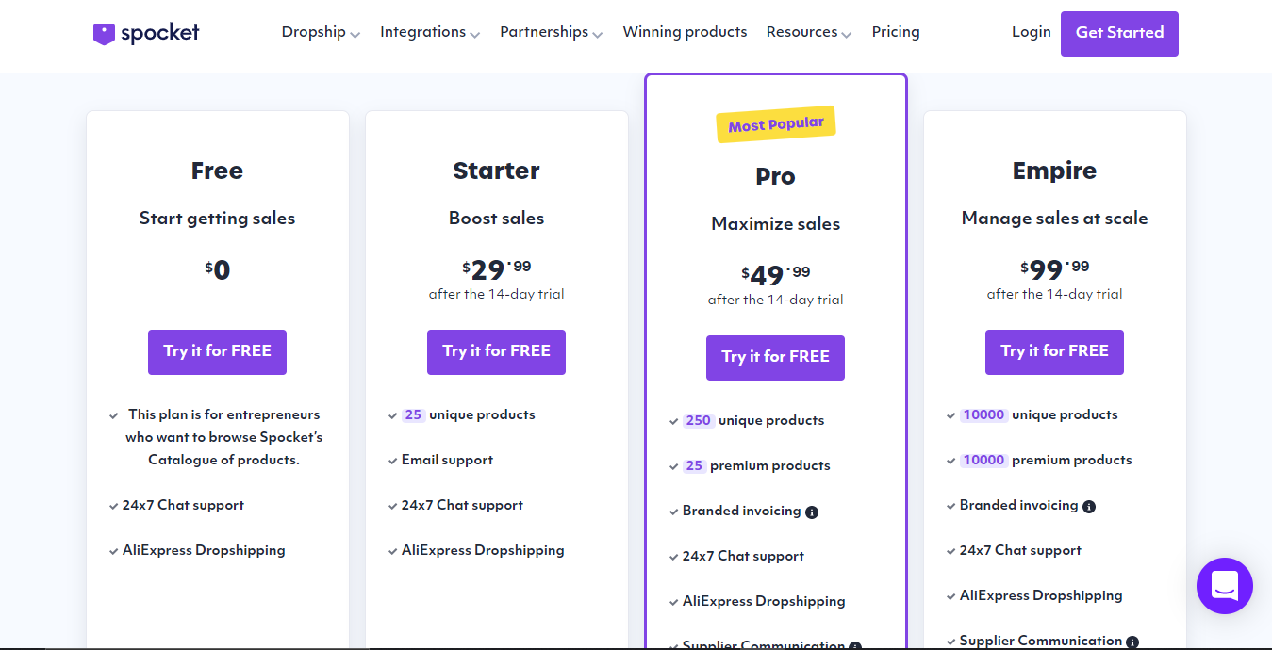Click info icon next to Pro Supplier Communication
This screenshot has height=650, width=1272.
pos(855,646)
